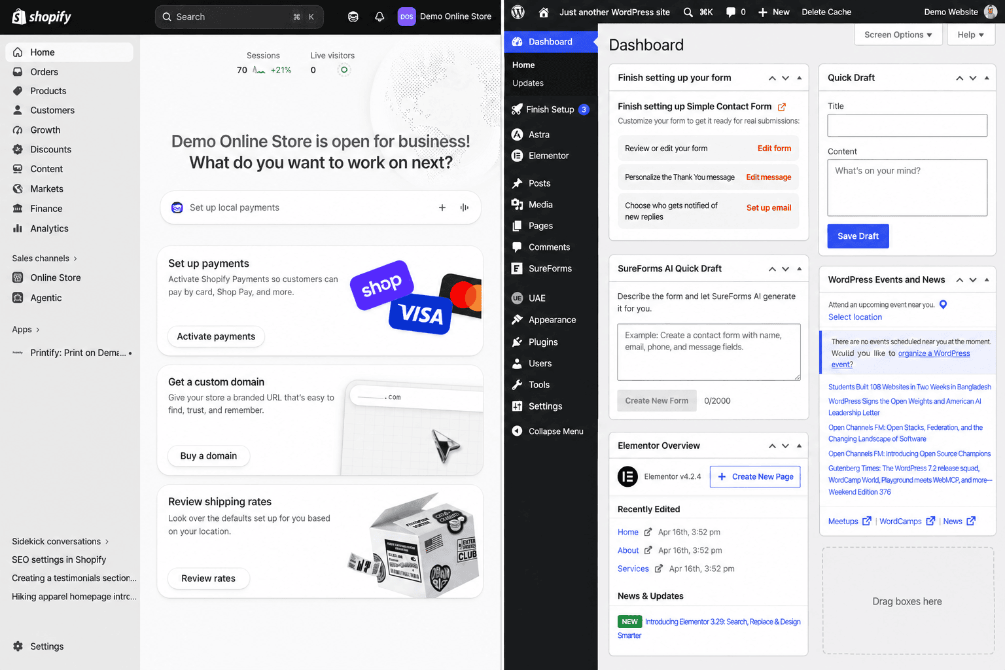1005x670 pixels.
Task: Click the Activate payments button
Action: [216, 336]
